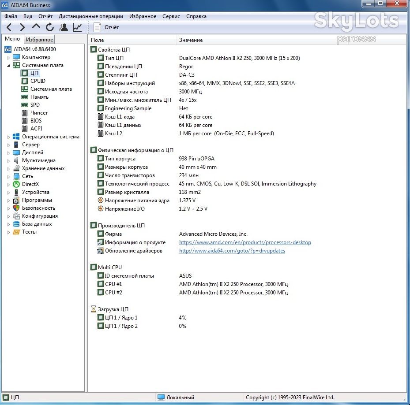410x405 pixels.
Task: Switch to the Избранное tab in sidebar
Action: point(39,39)
